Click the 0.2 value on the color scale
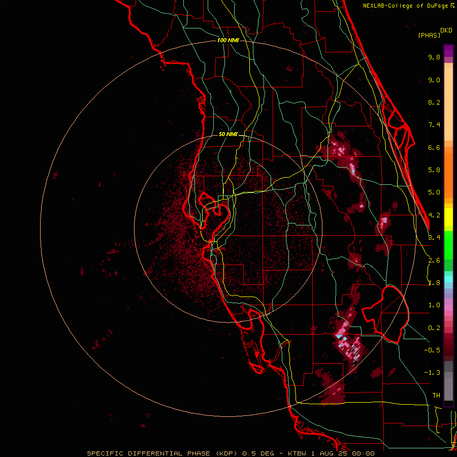This screenshot has height=457, width=457. click(x=434, y=328)
